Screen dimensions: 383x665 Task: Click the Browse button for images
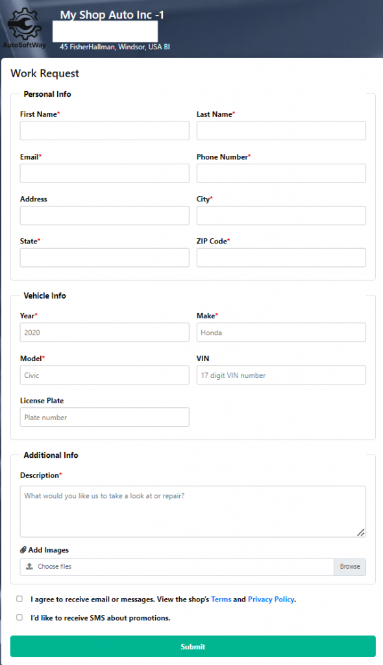coord(350,566)
